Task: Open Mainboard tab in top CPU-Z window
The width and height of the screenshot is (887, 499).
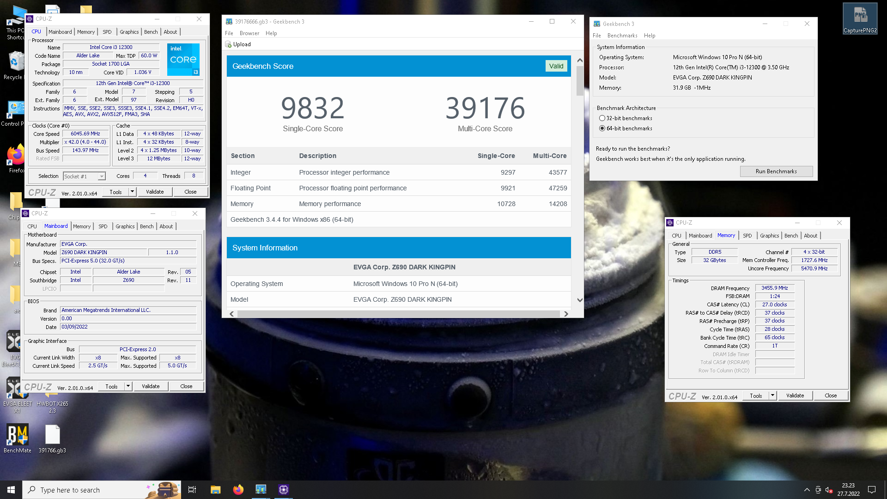Action: [x=60, y=32]
